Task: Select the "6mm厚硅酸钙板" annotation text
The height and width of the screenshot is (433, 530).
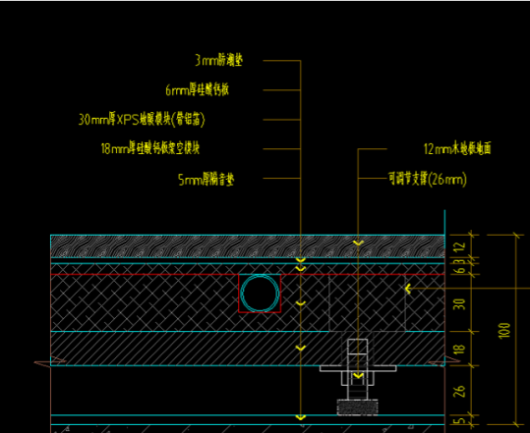Action: pyautogui.click(x=198, y=90)
